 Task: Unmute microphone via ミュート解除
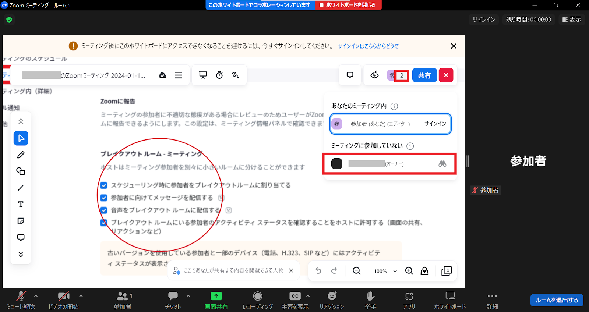[21, 300]
